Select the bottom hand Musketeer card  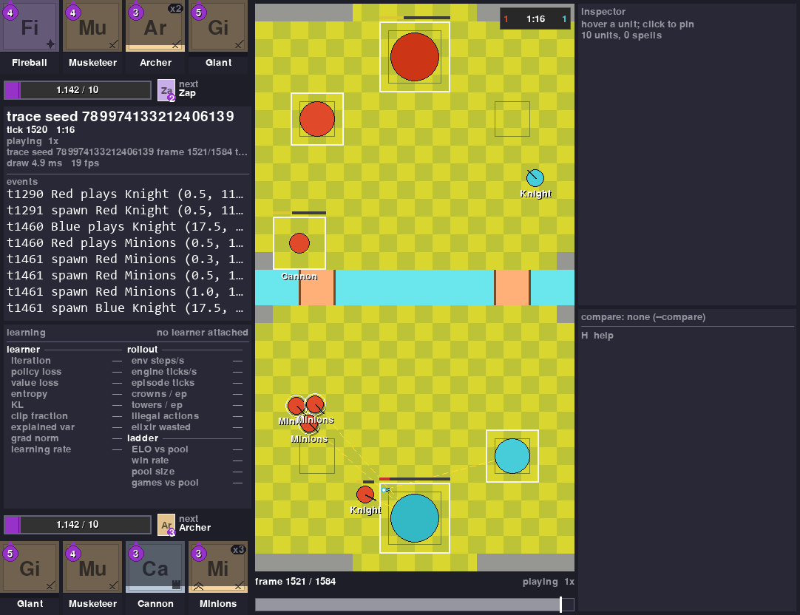pyautogui.click(x=92, y=567)
